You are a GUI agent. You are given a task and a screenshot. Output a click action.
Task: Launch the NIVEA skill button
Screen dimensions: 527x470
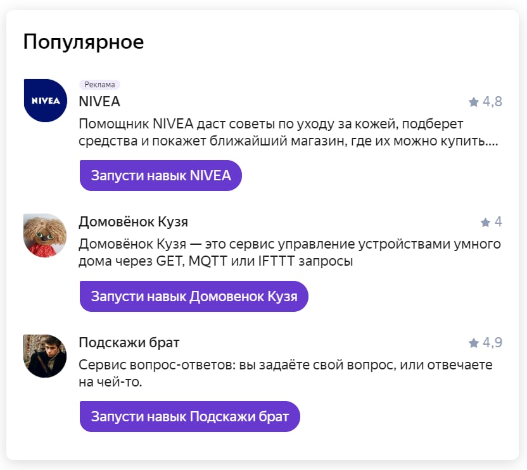coord(161,176)
